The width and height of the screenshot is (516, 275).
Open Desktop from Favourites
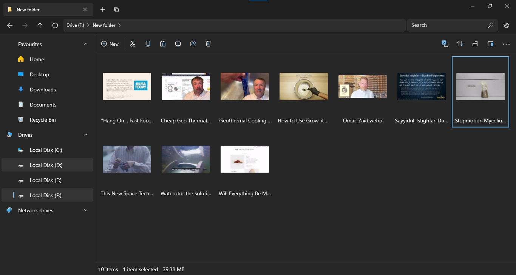47,74
